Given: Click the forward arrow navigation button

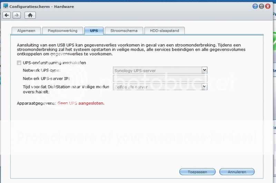Looking at the screenshot, I should [17, 15].
